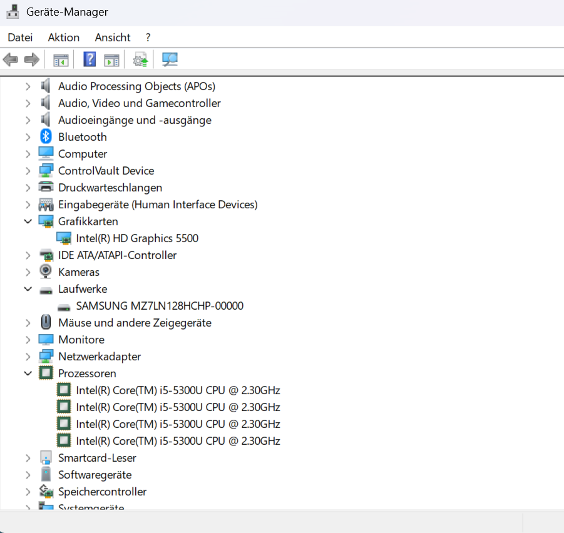Click the speaker icon of Audioeingänge und -ausgänge
This screenshot has width=564, height=533.
click(x=45, y=120)
